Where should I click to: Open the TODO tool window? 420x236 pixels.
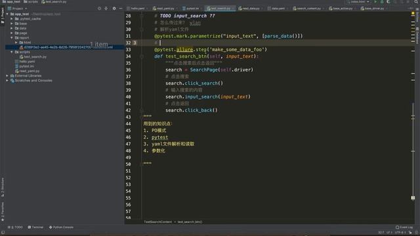click(16, 227)
